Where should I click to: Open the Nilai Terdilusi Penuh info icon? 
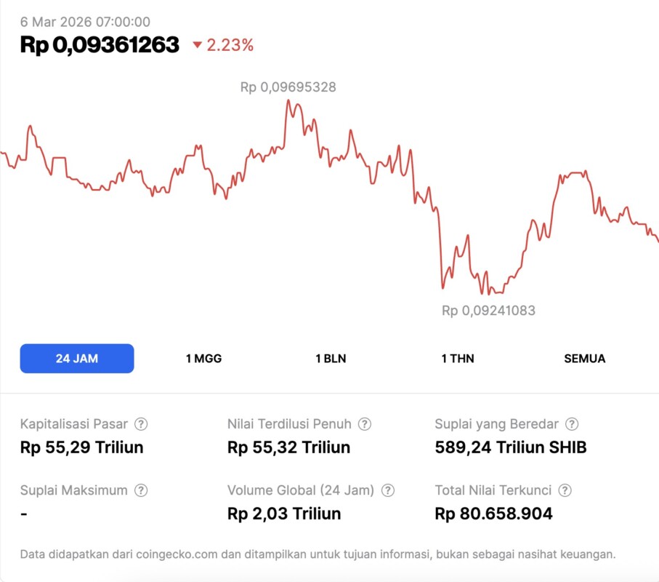[365, 423]
